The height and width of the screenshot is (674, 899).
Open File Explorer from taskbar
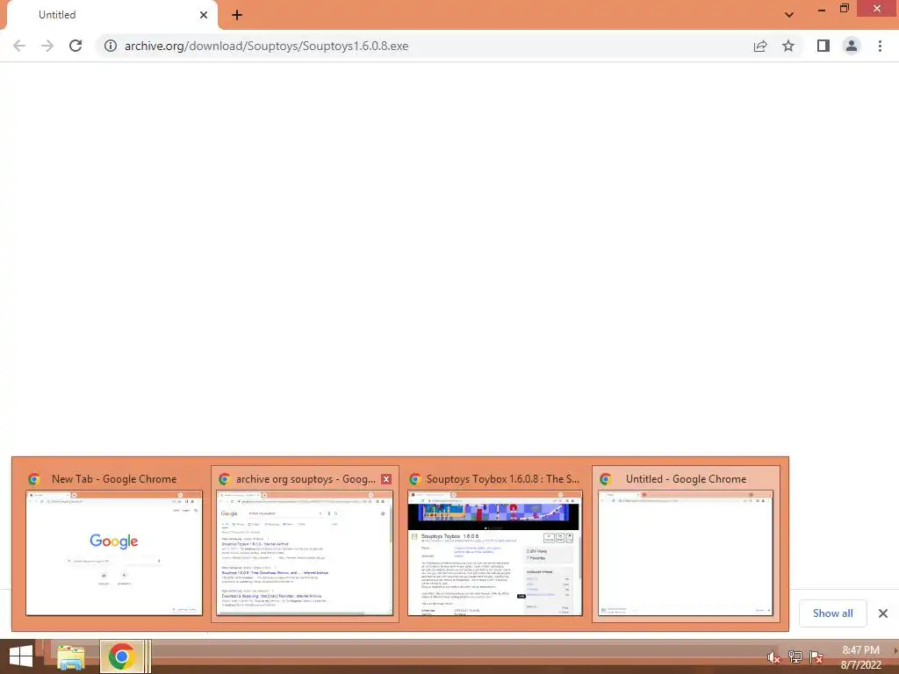click(71, 656)
